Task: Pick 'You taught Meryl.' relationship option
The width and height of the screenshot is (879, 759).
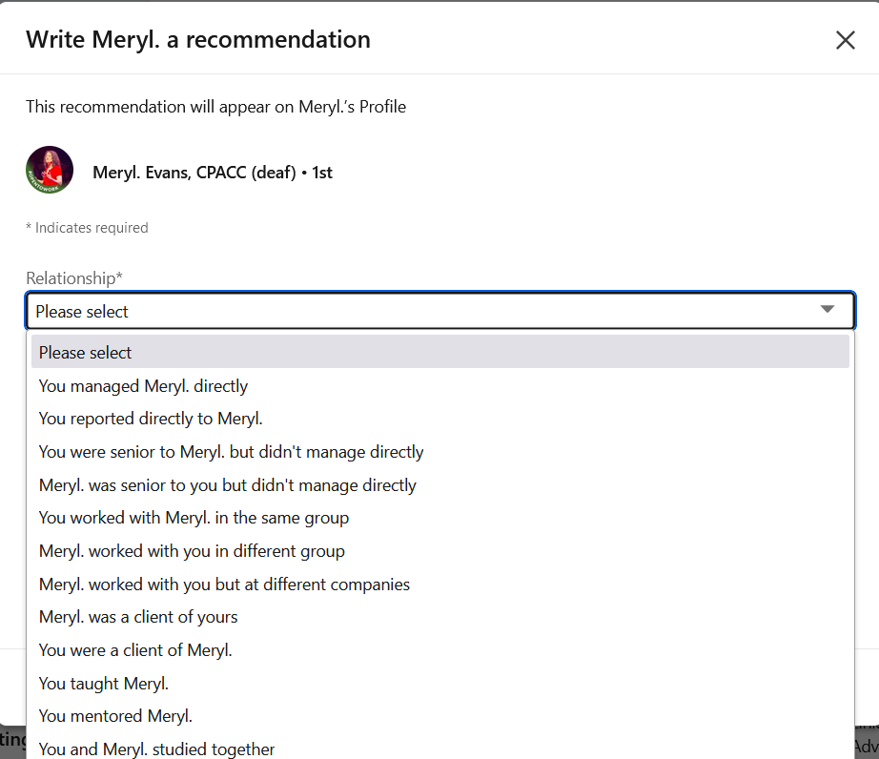Action: click(x=103, y=683)
